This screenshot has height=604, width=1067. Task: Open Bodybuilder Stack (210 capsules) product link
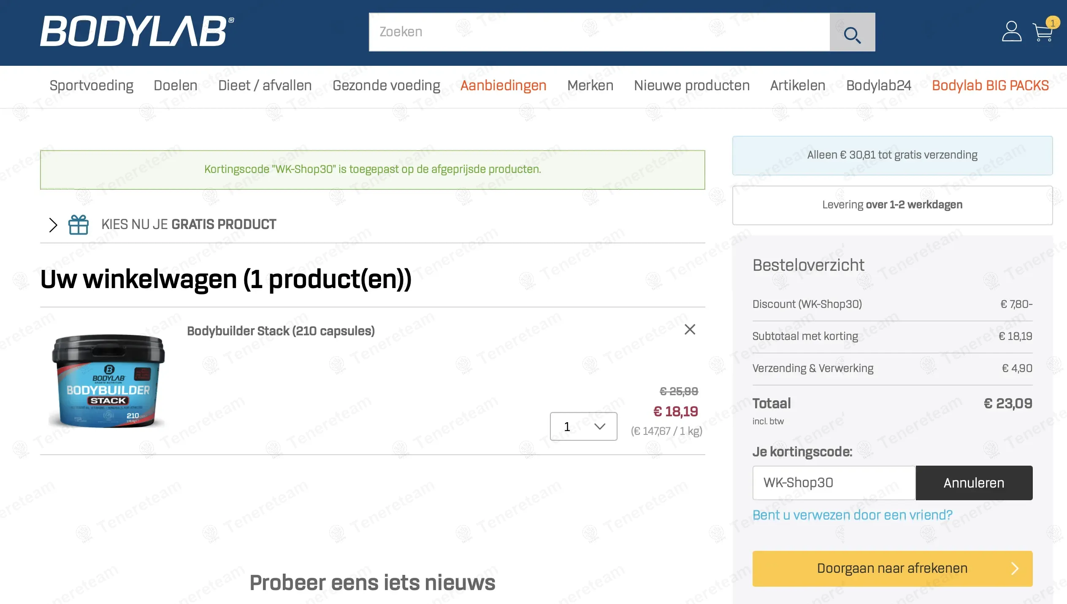click(281, 331)
